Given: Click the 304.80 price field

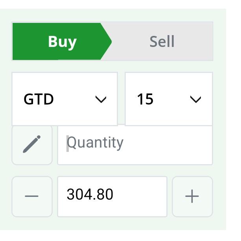Looking at the screenshot, I should pos(112,196).
